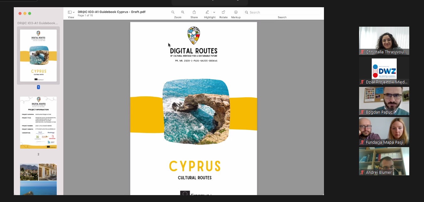Zoom out of the PDF page
Screen dimensions: 424x202
173,12
